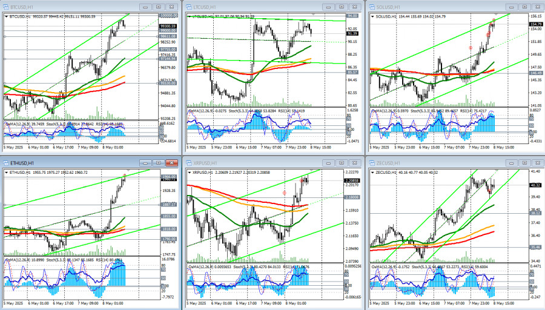
Task: Click the 99300.59 current price label on BTCUSD
Action: click(168, 26)
